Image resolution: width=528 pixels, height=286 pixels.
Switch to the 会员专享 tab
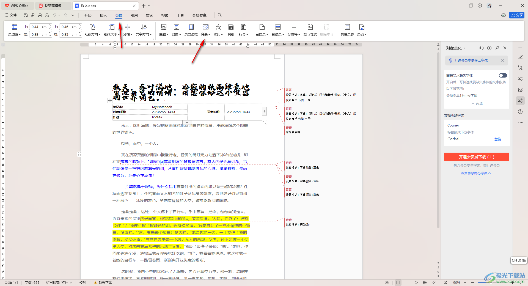pyautogui.click(x=199, y=15)
